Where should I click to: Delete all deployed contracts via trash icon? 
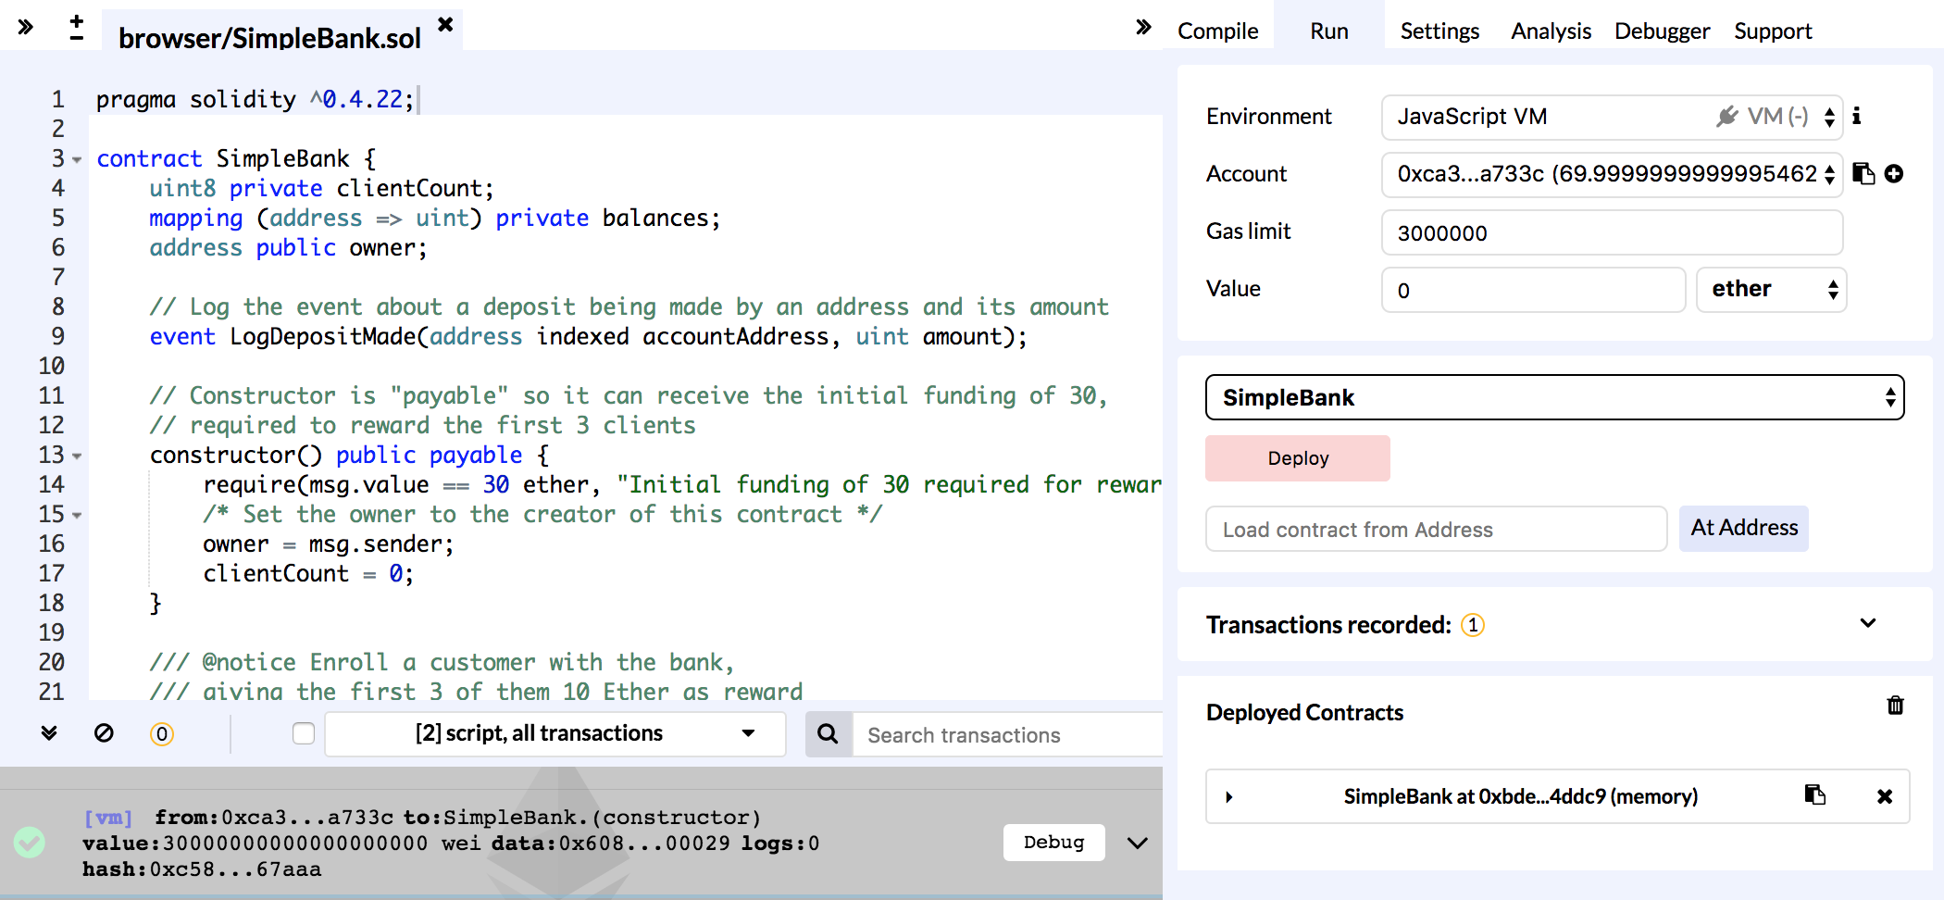[1895, 706]
